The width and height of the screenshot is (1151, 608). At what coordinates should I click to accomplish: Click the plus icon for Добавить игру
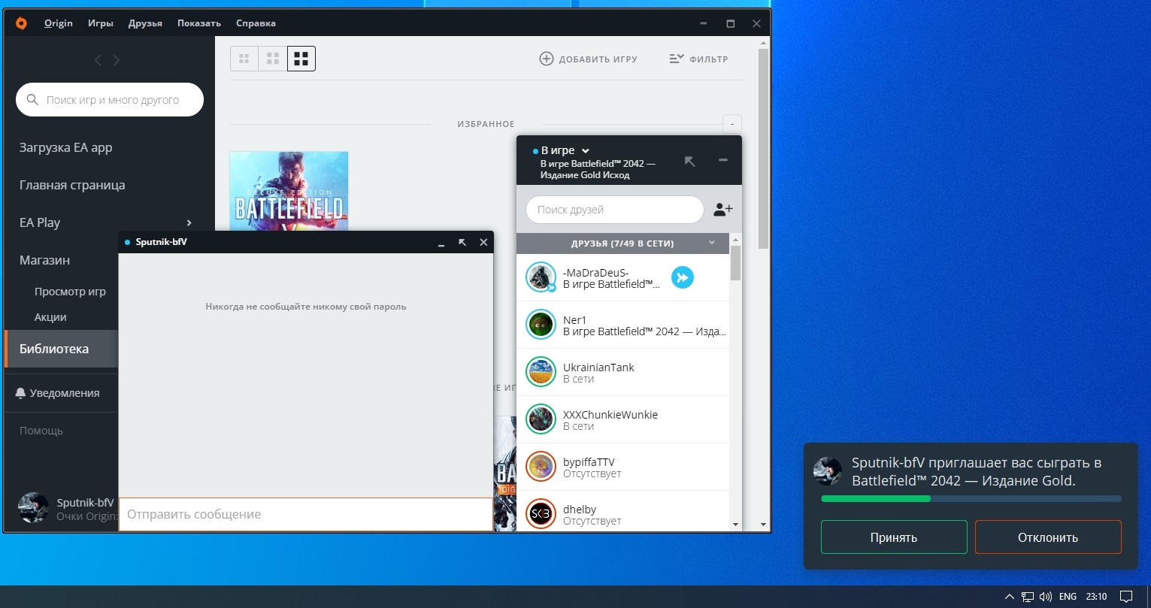pos(547,59)
